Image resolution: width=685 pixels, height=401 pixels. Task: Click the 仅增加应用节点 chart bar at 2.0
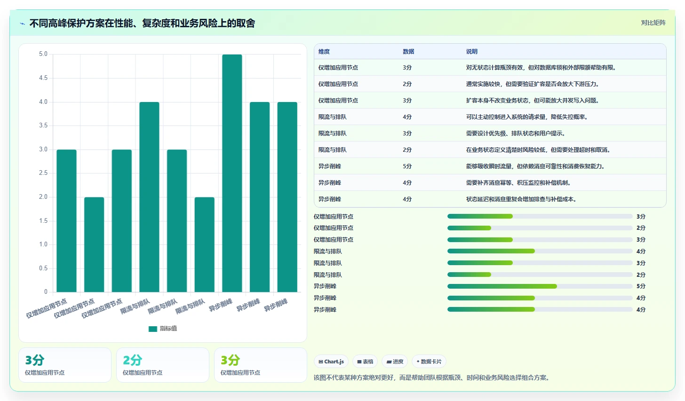pyautogui.click(x=94, y=244)
